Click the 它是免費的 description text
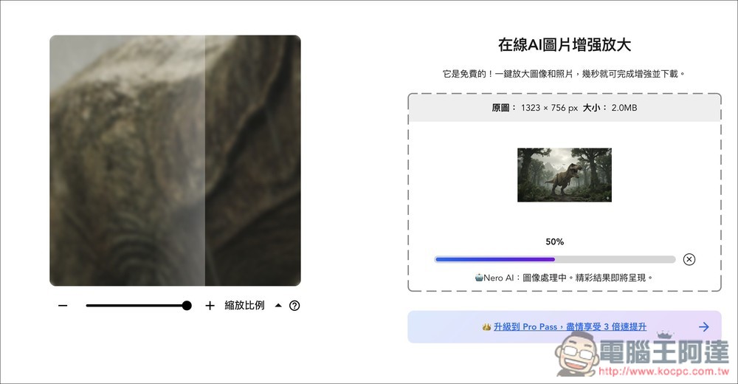The image size is (738, 384). coord(564,74)
